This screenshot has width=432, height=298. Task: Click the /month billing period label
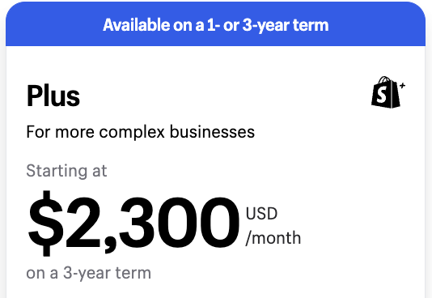273,237
